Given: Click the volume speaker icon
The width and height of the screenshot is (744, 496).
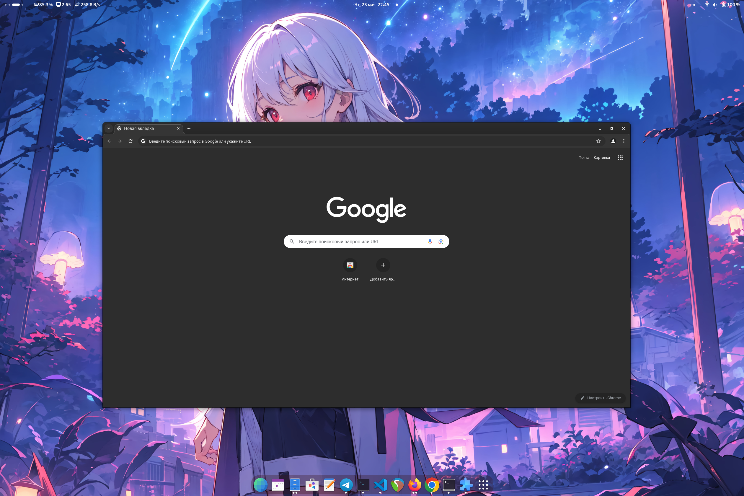Looking at the screenshot, I should point(714,4).
